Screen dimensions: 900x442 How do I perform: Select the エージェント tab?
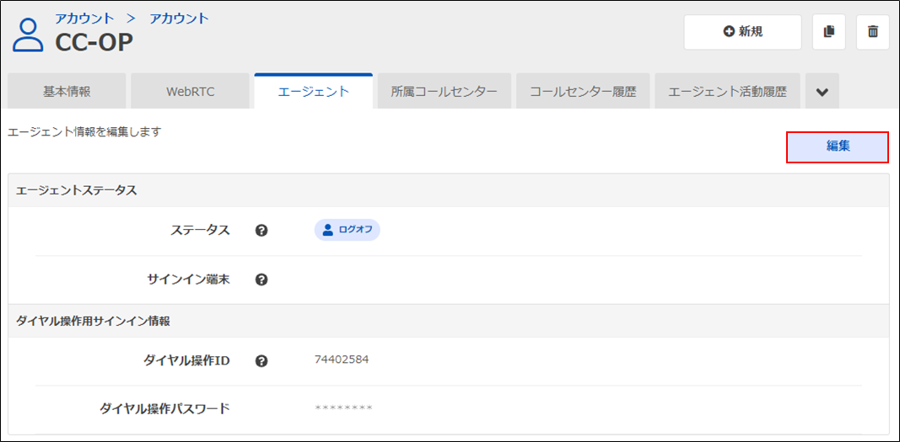pos(313,92)
